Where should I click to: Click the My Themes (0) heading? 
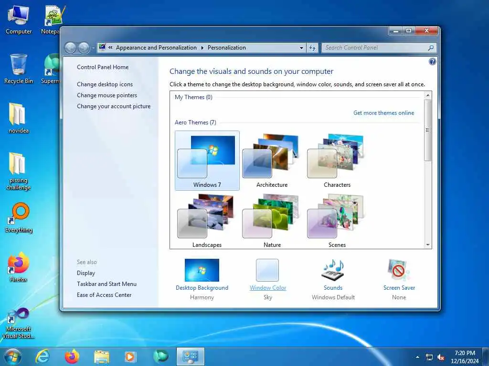(x=193, y=97)
